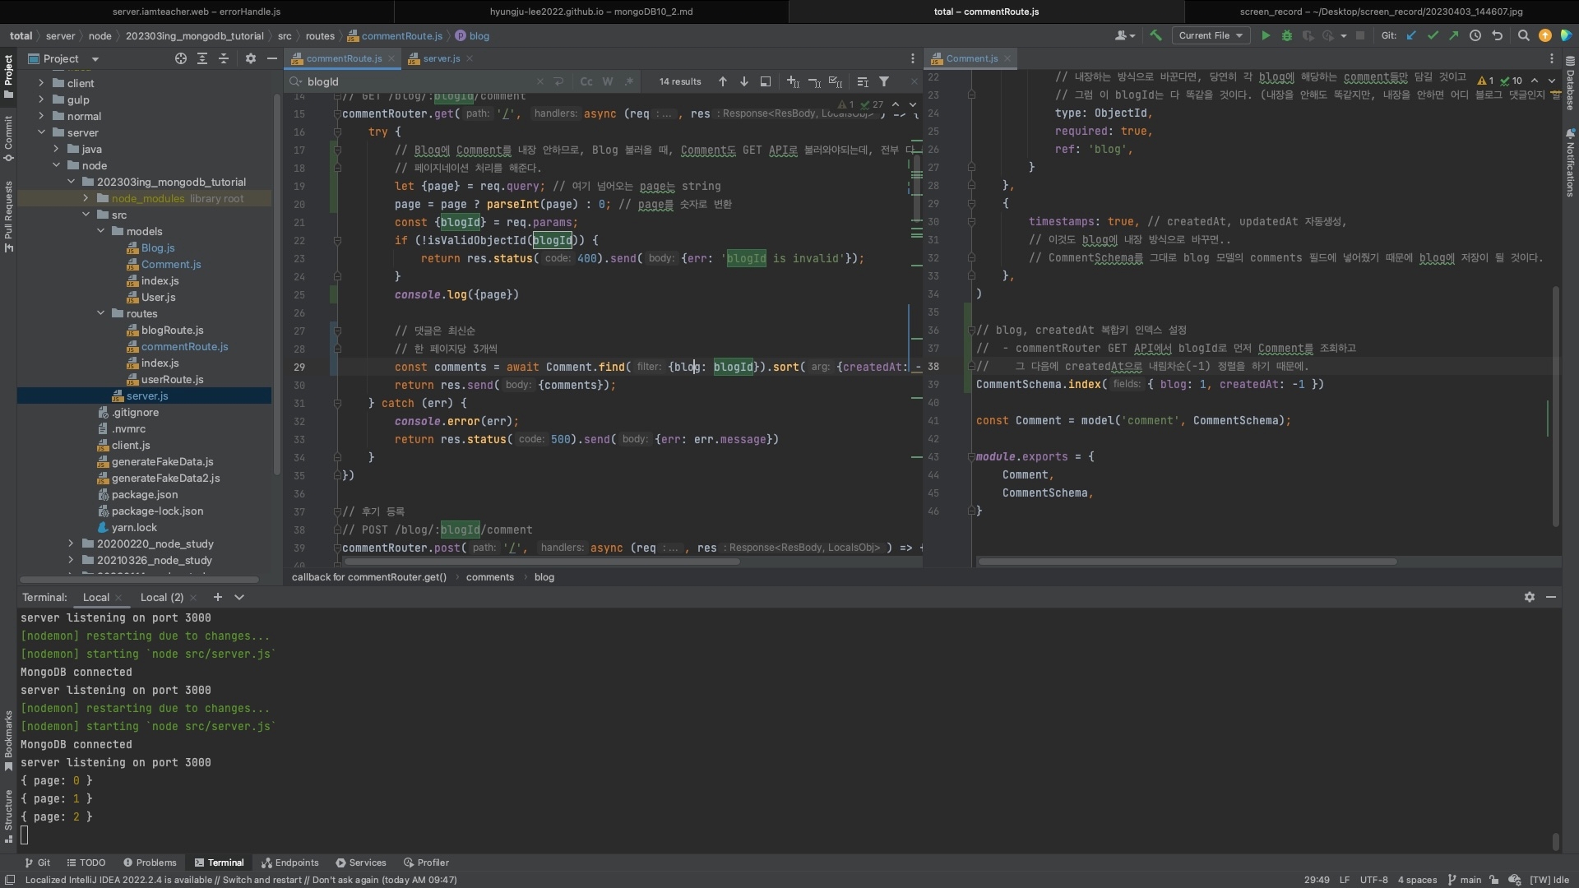
Task: Open the Endpoints tool window tab
Action: 289,863
